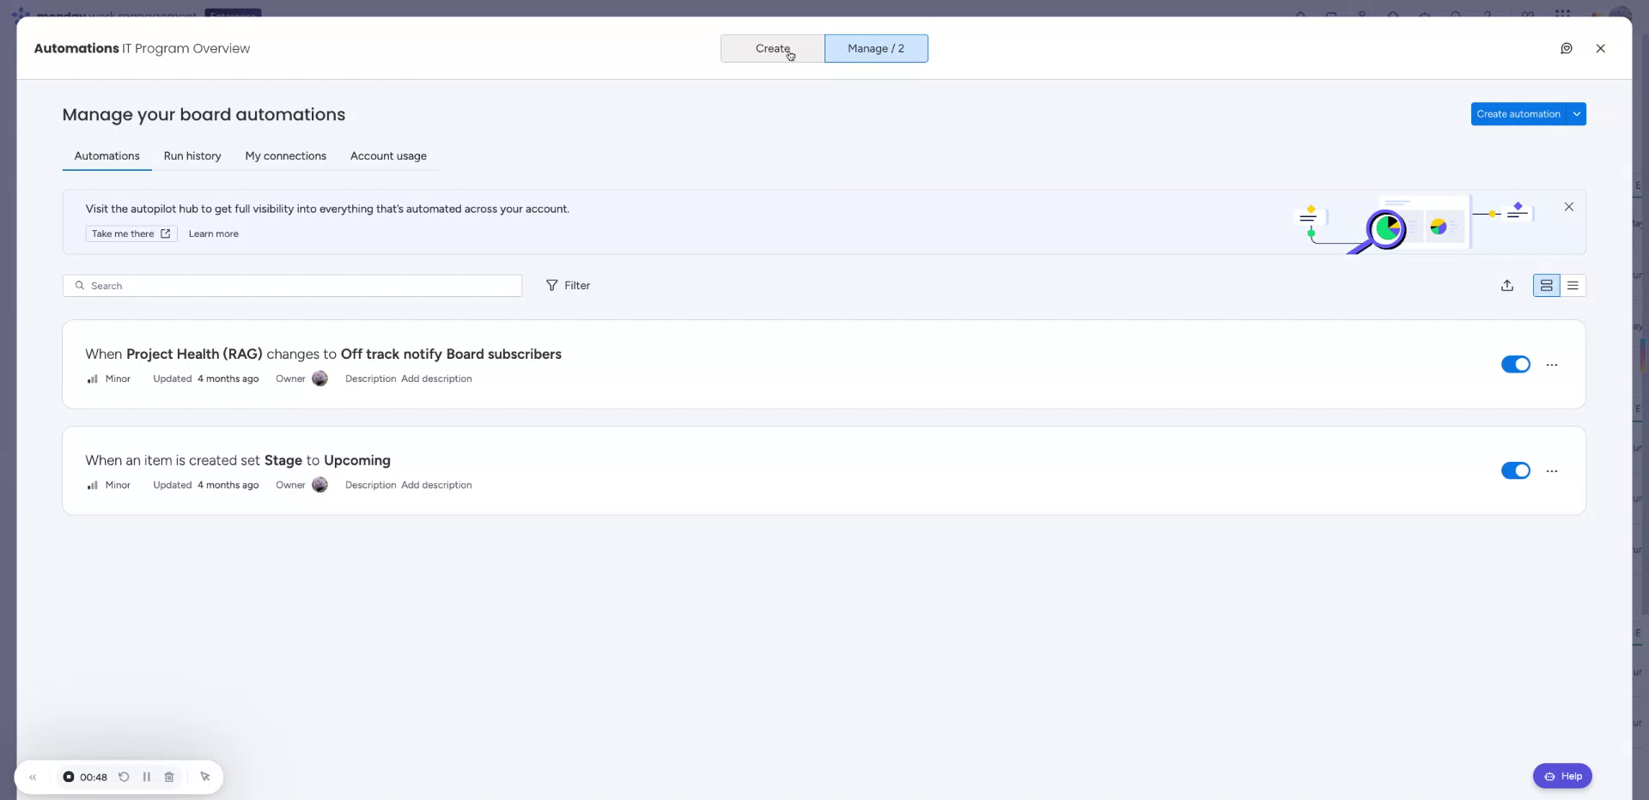This screenshot has width=1649, height=800.
Task: Open the Account usage tab
Action: click(388, 155)
